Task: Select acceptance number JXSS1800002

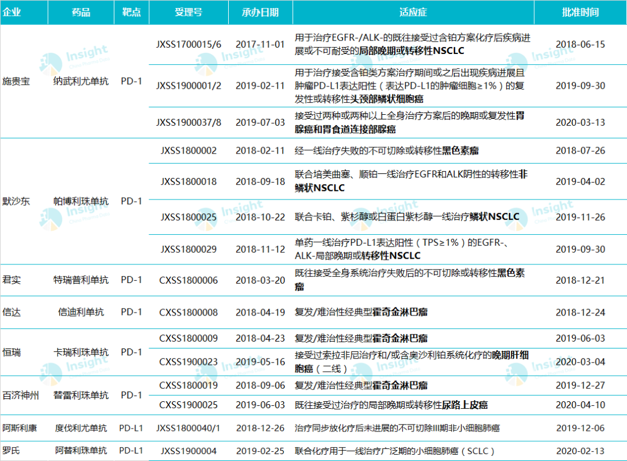Action: (x=188, y=151)
